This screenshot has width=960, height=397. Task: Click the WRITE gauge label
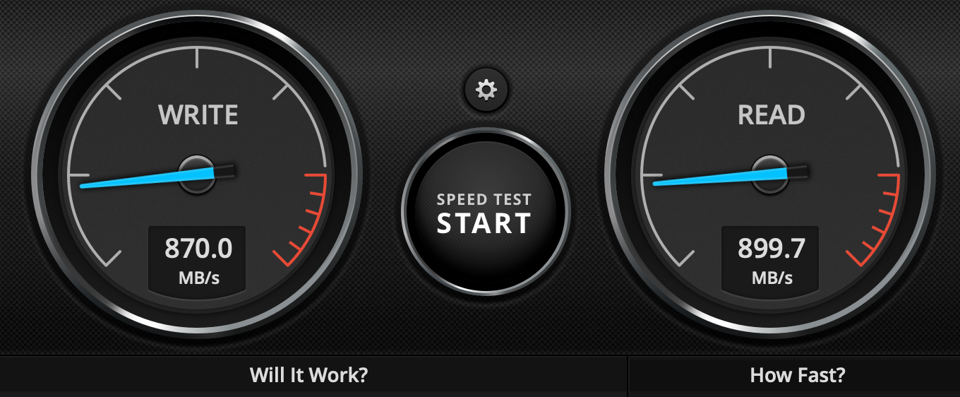pos(198,114)
